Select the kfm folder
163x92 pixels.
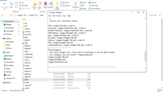click(x=26, y=26)
